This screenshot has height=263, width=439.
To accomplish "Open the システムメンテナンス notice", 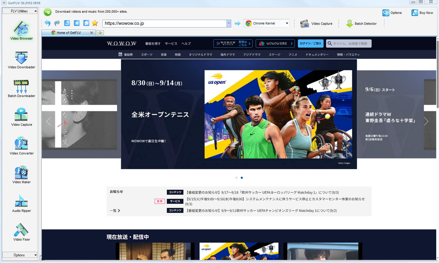I will pyautogui.click(x=275, y=202).
